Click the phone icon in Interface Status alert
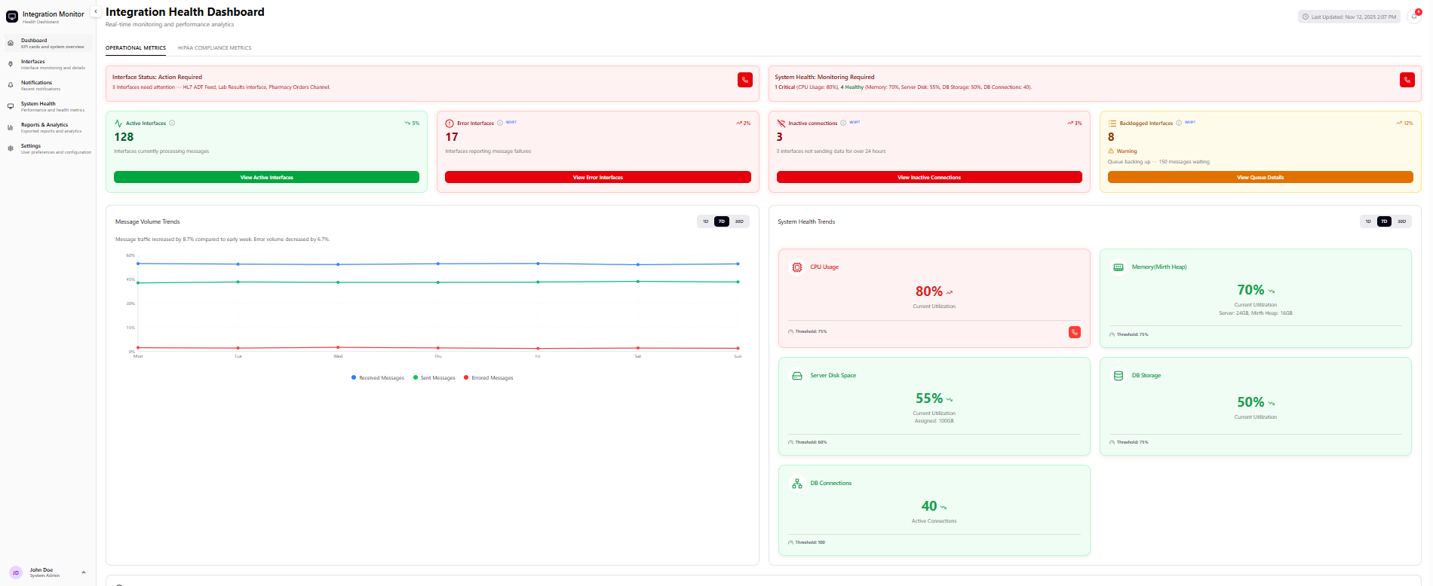 click(x=744, y=80)
